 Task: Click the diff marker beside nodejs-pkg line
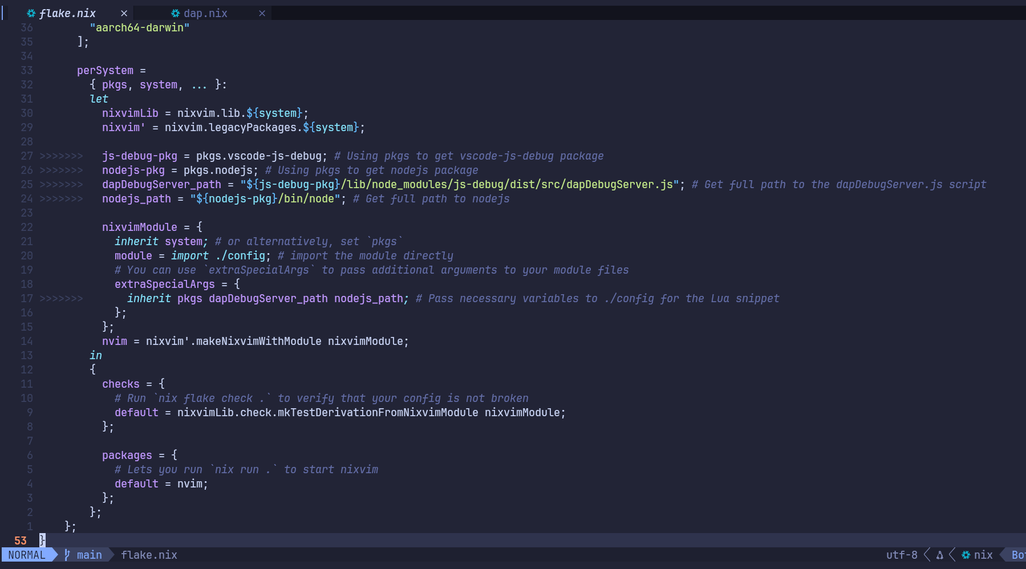coord(61,170)
